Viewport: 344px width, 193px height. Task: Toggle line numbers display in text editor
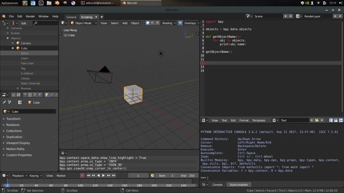[331, 120]
